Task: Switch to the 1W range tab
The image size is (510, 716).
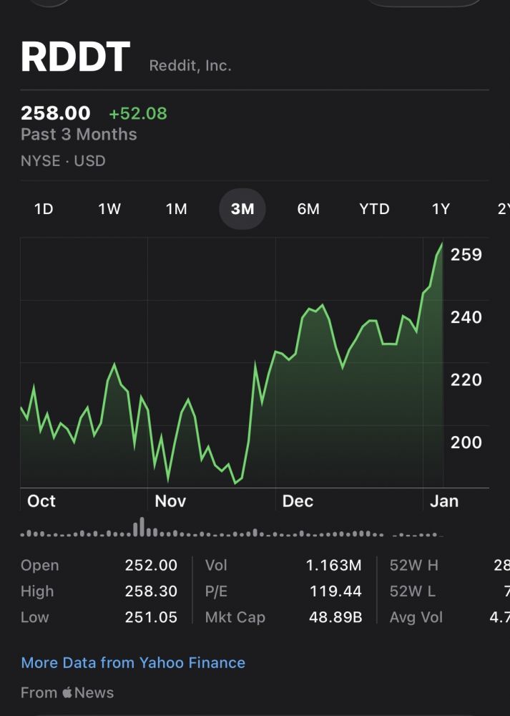Action: point(109,209)
